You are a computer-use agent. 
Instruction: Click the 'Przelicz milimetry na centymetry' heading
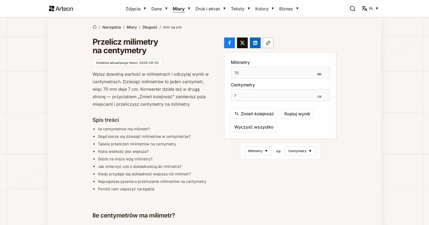pos(125,46)
